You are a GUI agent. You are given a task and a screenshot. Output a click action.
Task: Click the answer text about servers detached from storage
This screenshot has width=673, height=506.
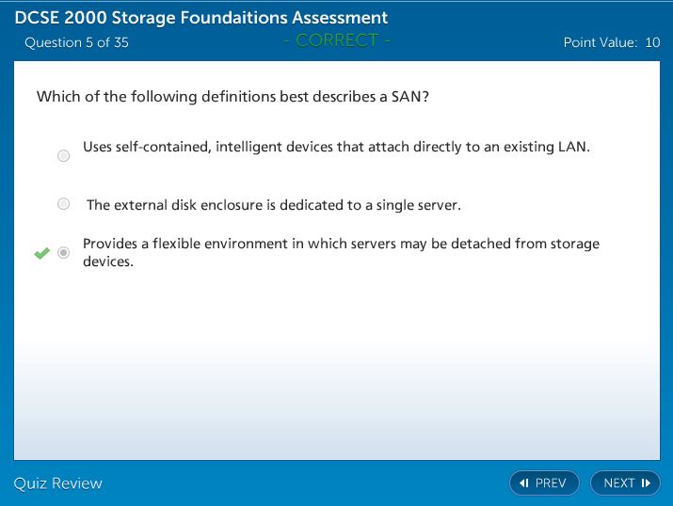tap(341, 252)
